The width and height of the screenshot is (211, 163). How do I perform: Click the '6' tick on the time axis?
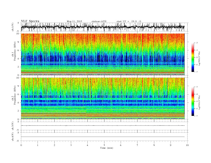[121, 145]
